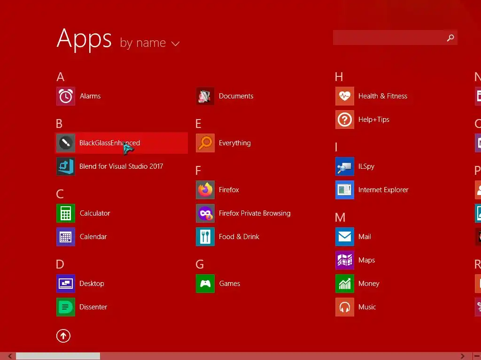Click the 'Internet Explorer' label
The height and width of the screenshot is (360, 481).
(383, 190)
